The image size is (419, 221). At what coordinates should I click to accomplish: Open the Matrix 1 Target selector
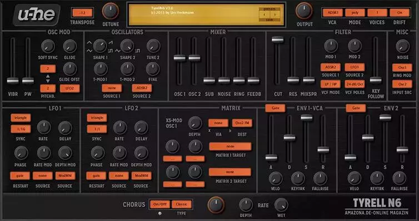(230, 147)
